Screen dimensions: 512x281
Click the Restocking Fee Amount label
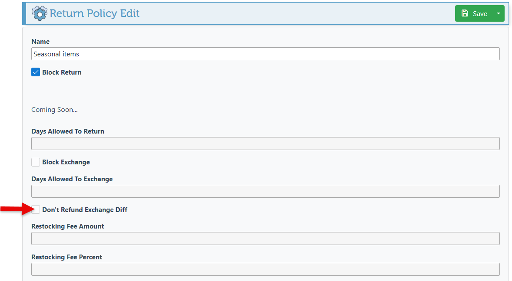pos(68,226)
